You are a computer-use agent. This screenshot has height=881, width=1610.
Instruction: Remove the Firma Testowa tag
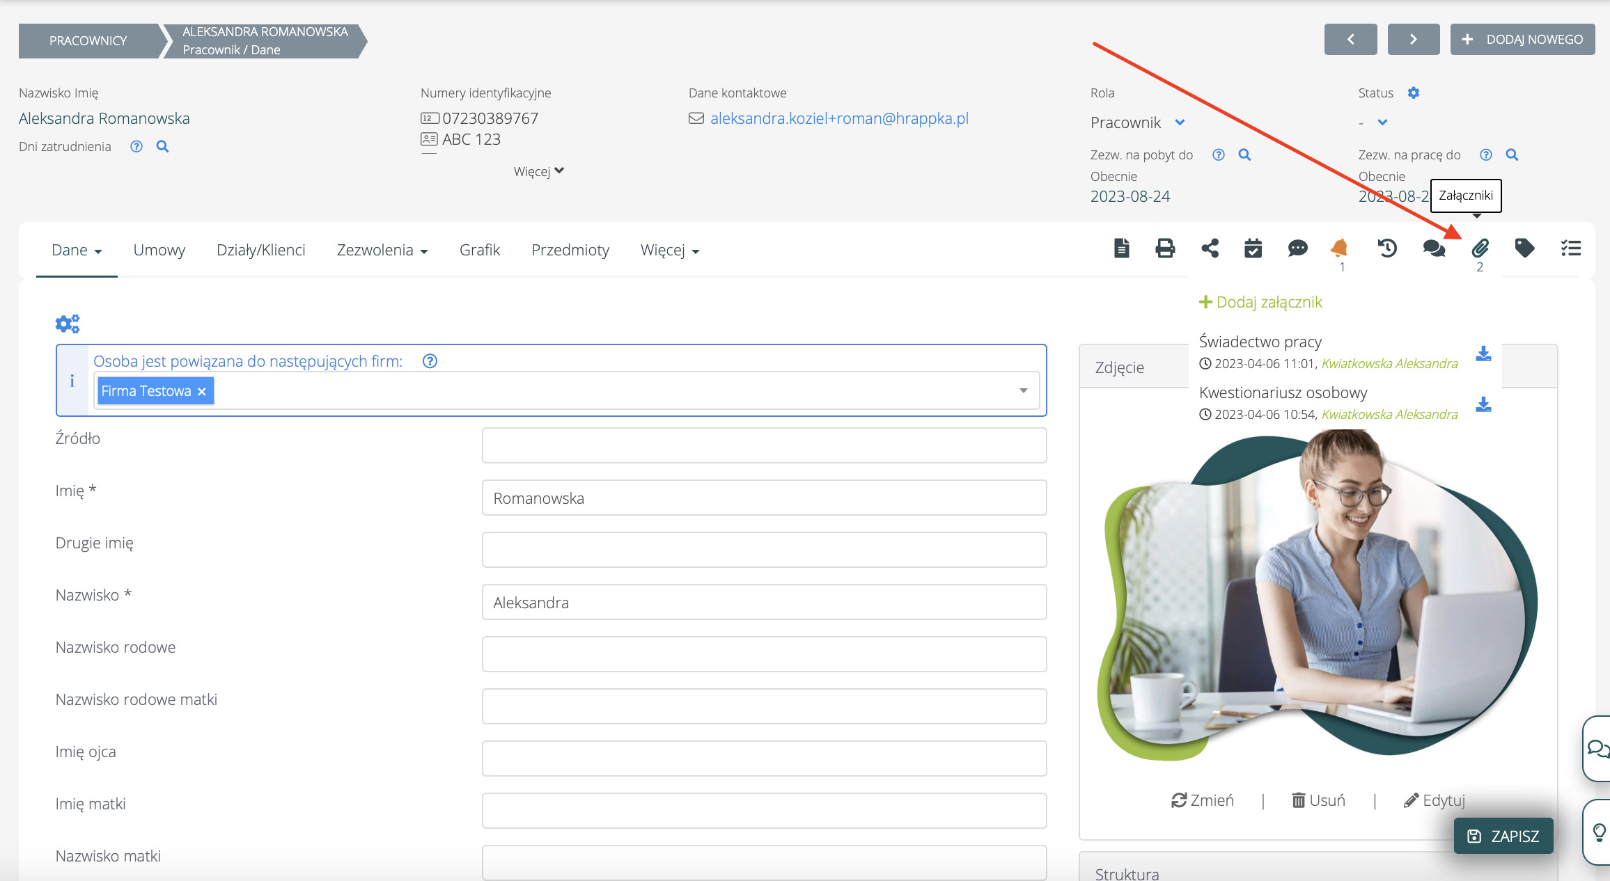202,392
